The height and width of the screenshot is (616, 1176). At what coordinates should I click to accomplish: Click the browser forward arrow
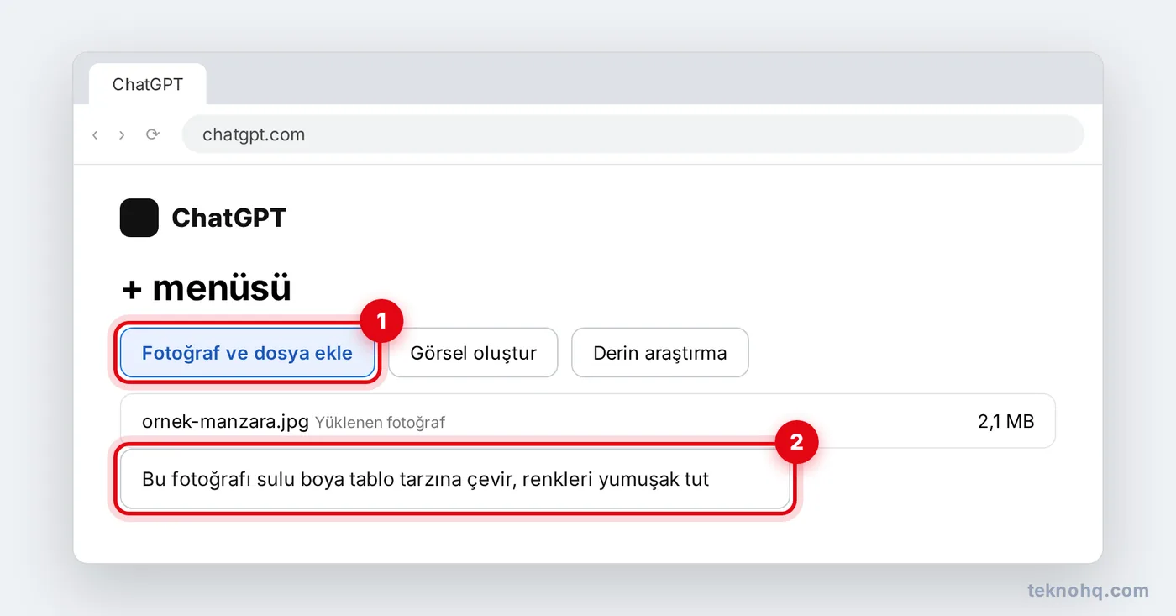(x=122, y=134)
